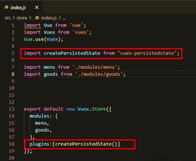Click the modules key on line 14

coord(40,116)
